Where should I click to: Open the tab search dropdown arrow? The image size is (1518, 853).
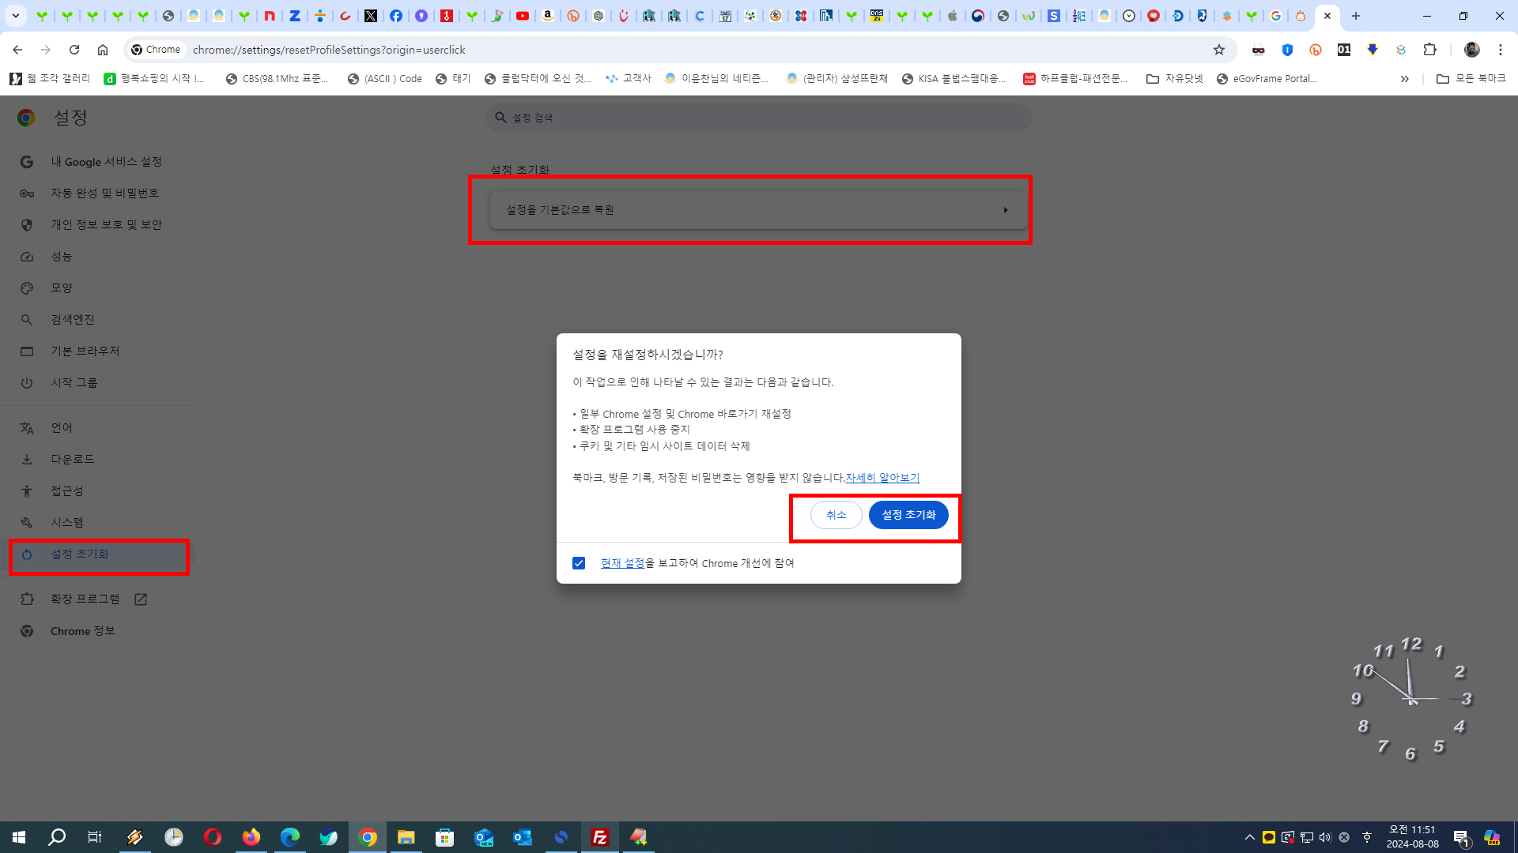(16, 16)
